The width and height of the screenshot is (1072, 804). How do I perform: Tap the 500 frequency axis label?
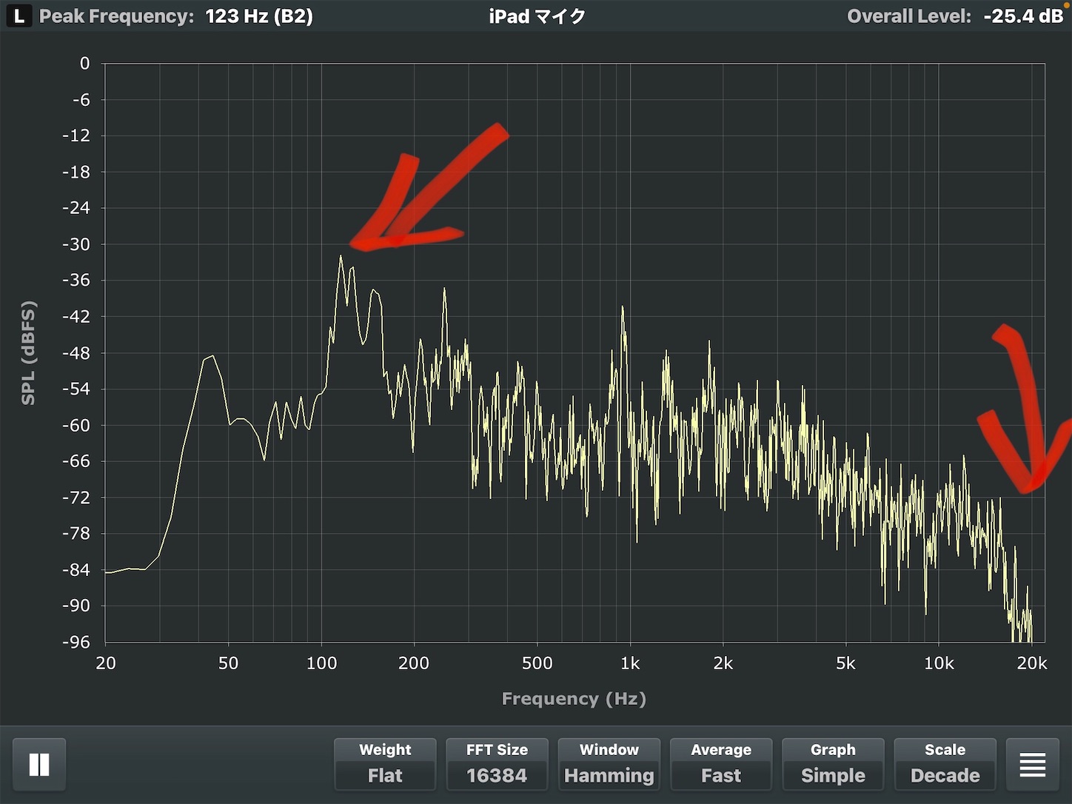pos(537,663)
